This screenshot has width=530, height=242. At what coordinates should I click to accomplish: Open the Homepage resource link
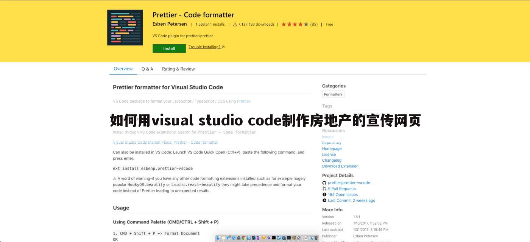click(x=332, y=149)
